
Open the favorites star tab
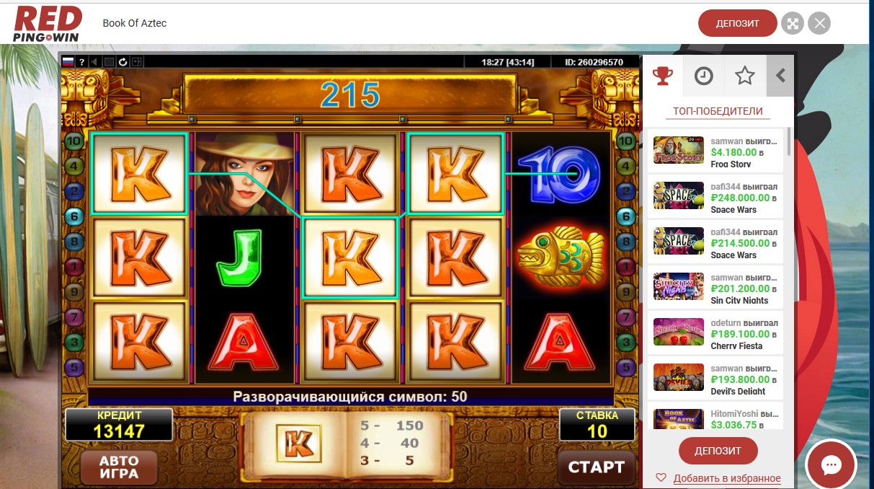[x=744, y=76]
